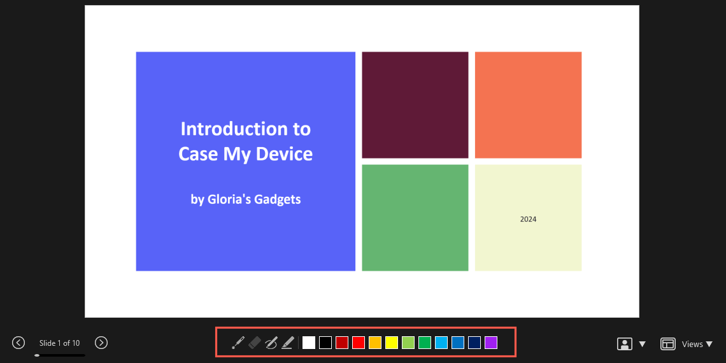Click the presenter camera icon
This screenshot has width=726, height=363.
625,343
